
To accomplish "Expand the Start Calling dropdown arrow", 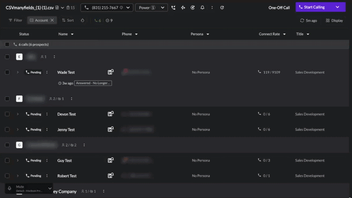I will 337,7.
